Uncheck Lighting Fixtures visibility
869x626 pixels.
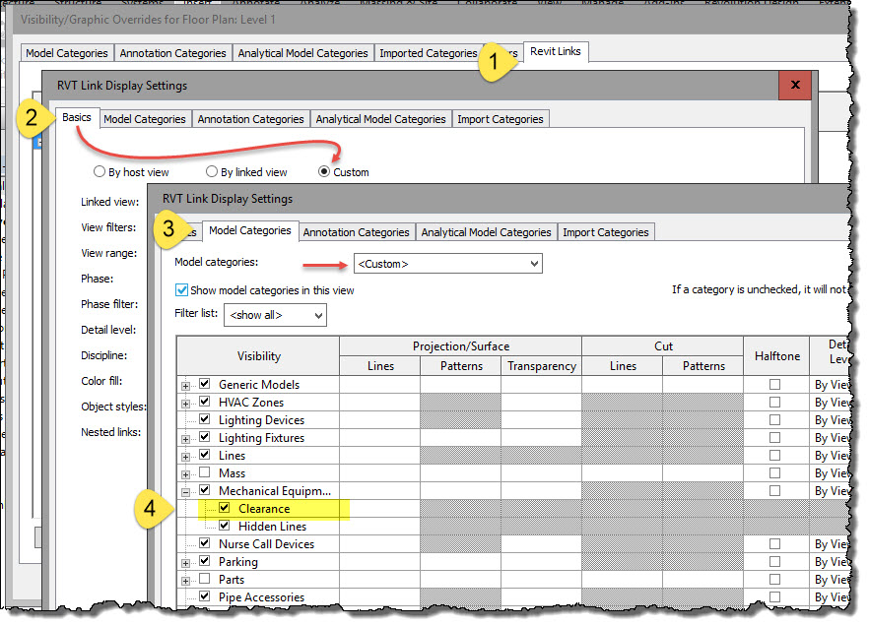205,437
